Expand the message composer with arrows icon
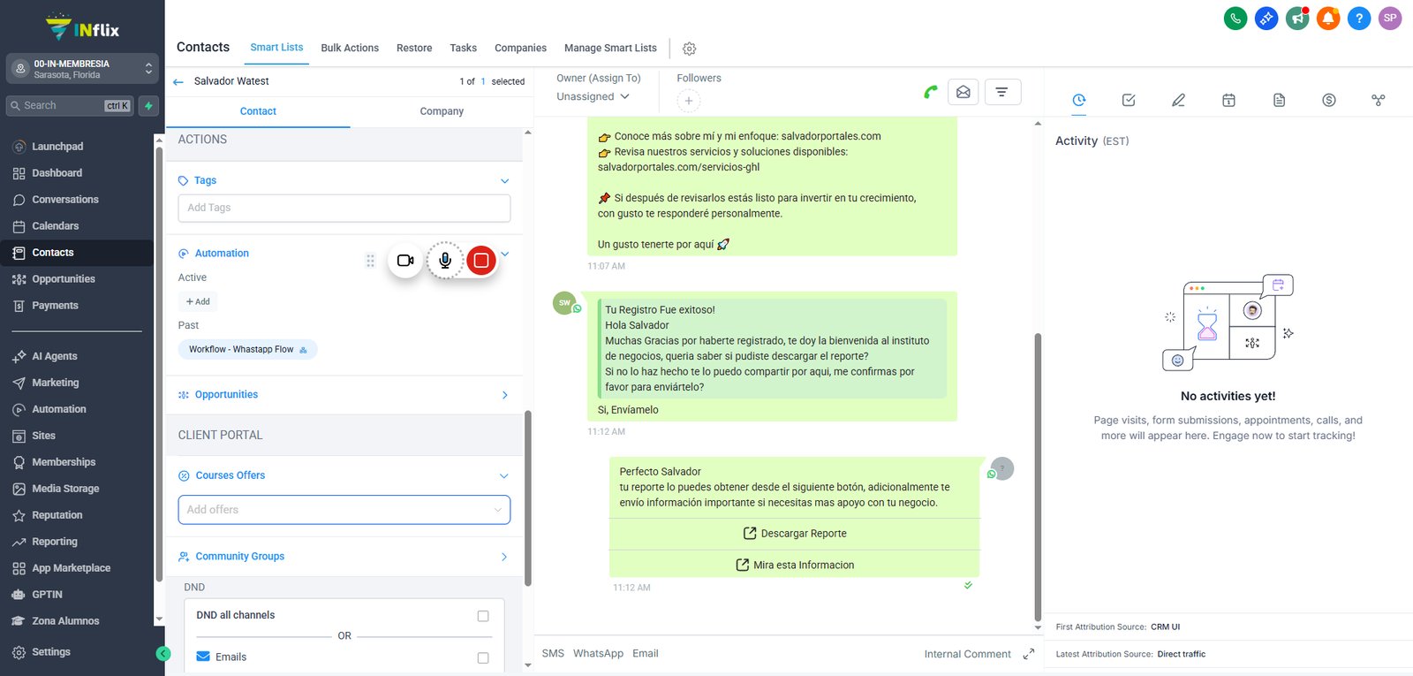Image resolution: width=1413 pixels, height=676 pixels. (x=1029, y=654)
